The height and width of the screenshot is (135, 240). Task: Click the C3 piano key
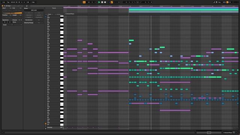tap(61, 61)
